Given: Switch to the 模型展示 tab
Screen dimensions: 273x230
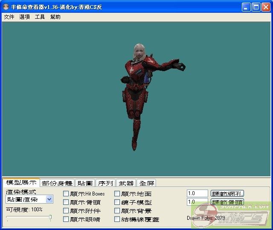Looking at the screenshot, I should (21, 183).
